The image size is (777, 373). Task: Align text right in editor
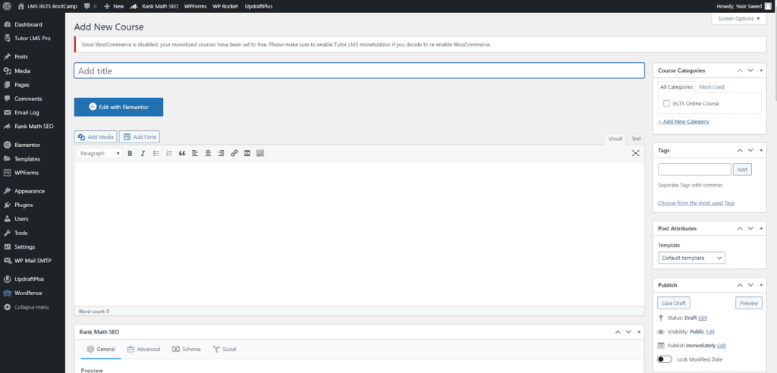click(x=221, y=154)
